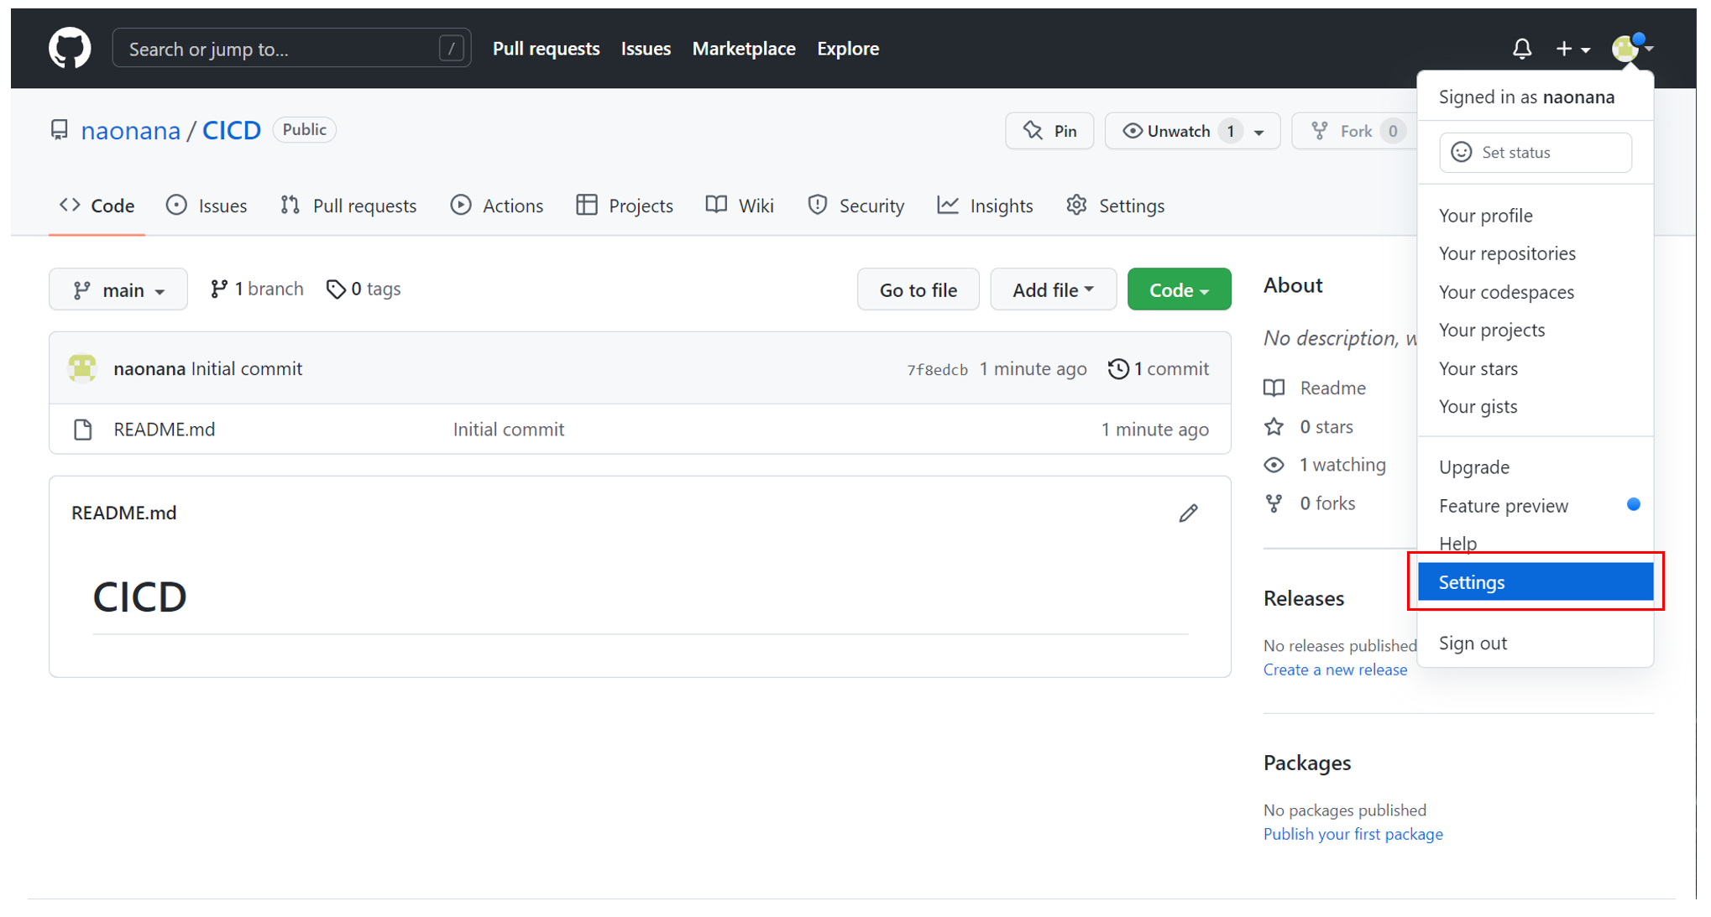Click the smiley icon in Set status
1711x917 pixels.
coord(1462,152)
